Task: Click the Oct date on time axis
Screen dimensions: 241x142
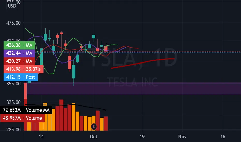Action: [x=94, y=137]
